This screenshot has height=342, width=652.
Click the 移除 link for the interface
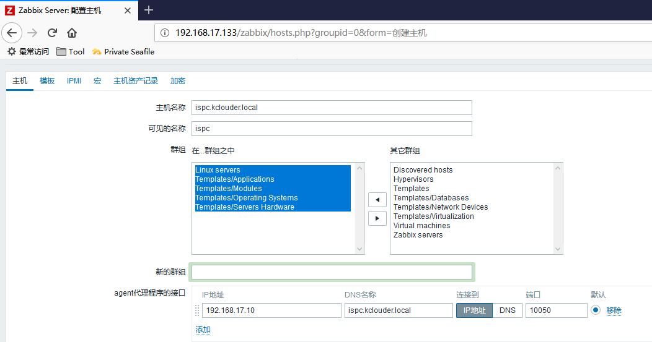point(614,310)
